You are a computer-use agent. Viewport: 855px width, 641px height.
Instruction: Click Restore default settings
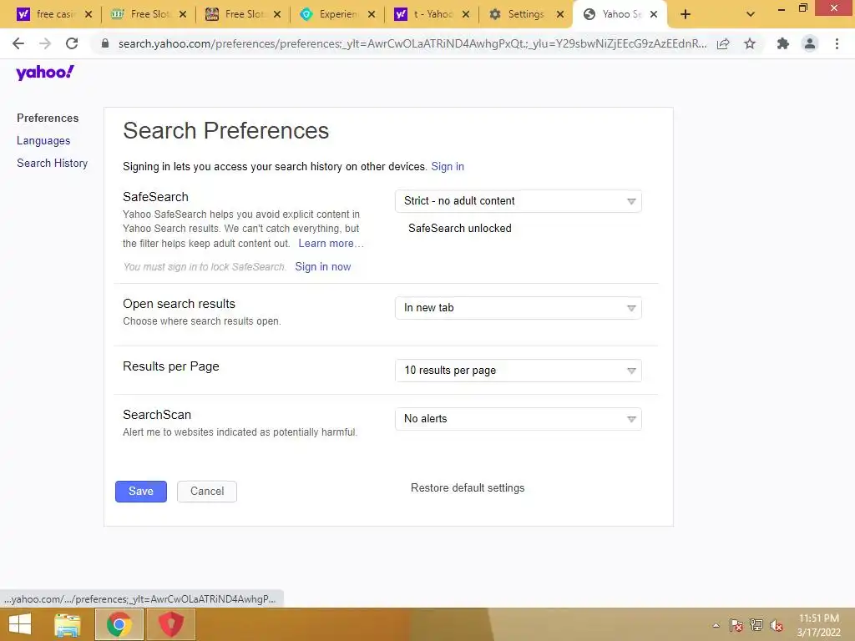(468, 487)
